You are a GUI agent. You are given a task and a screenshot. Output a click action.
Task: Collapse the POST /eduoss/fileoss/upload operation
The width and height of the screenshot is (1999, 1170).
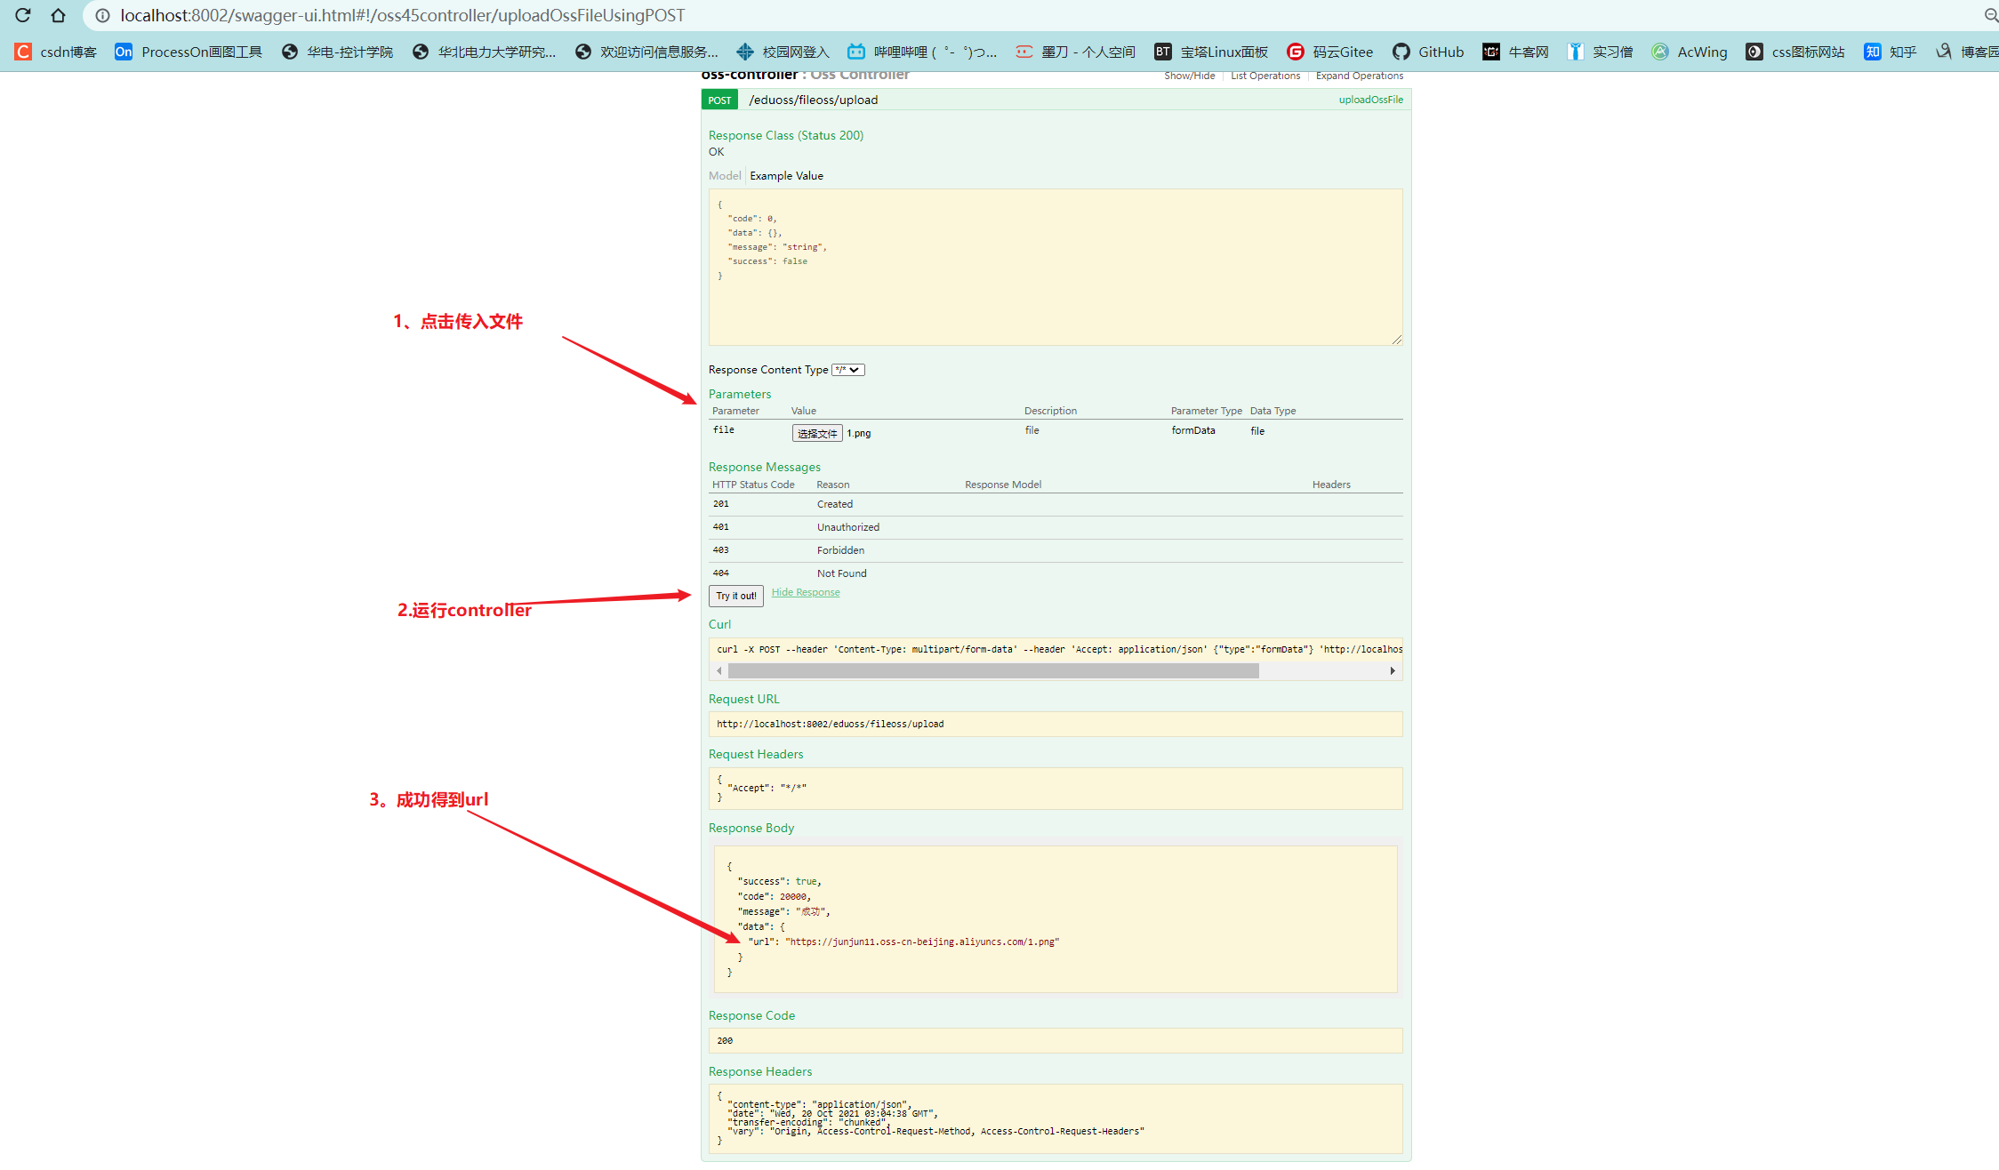tap(813, 100)
